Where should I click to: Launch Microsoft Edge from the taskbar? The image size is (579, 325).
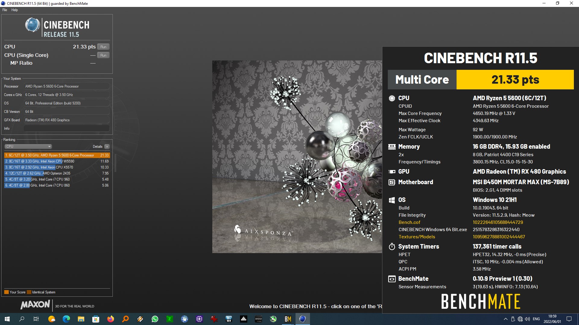click(66, 319)
